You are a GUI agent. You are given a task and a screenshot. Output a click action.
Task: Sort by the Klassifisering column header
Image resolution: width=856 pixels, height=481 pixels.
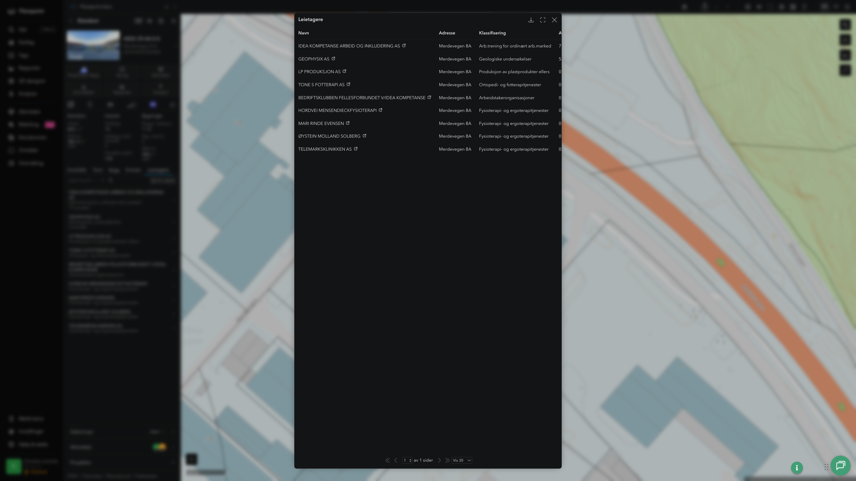[x=492, y=33]
